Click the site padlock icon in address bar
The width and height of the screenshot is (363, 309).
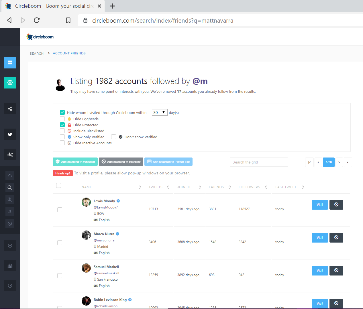[x=85, y=20]
